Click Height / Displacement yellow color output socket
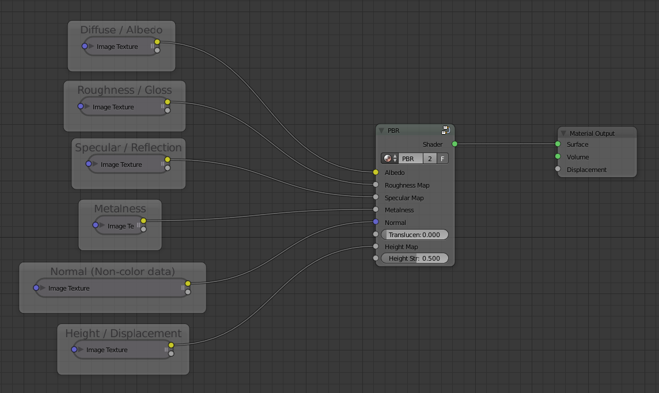659x393 pixels. [x=171, y=345]
